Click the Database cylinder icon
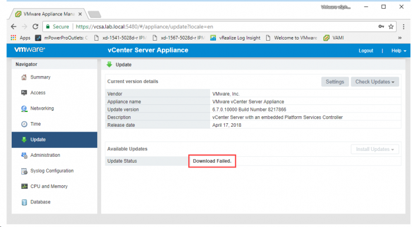This screenshot has width=412, height=227. (24, 202)
